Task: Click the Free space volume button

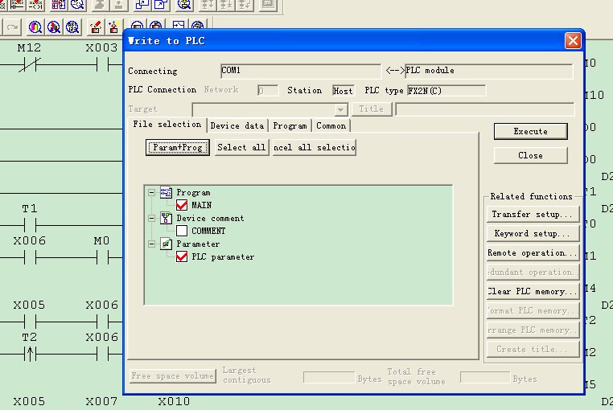Action: [x=172, y=376]
